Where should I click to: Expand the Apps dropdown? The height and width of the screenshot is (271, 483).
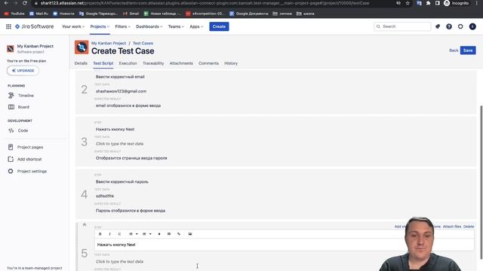(196, 27)
